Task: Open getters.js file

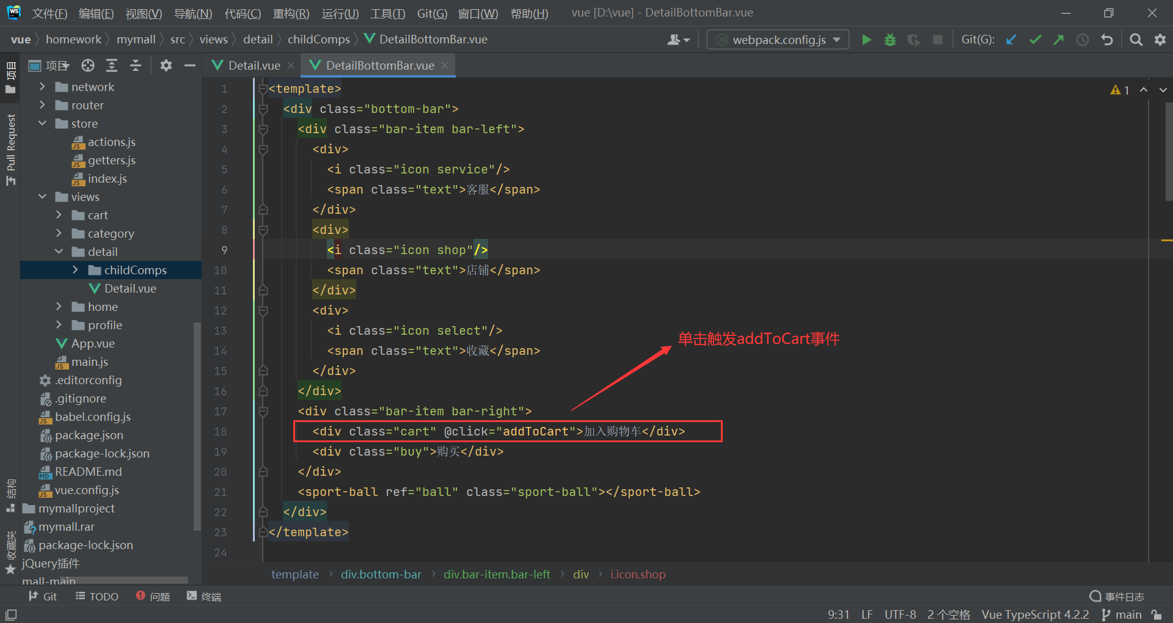Action: 111,160
